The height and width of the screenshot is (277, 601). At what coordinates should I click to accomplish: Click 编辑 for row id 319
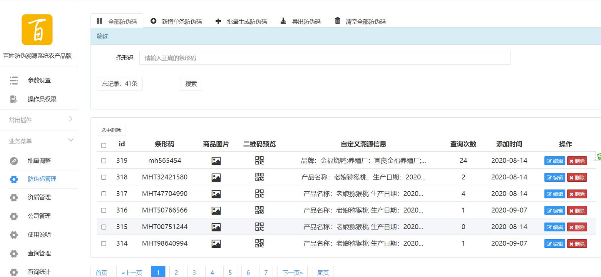(555, 161)
